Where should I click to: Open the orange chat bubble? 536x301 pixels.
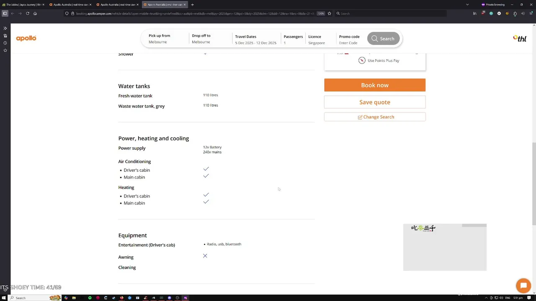523,286
